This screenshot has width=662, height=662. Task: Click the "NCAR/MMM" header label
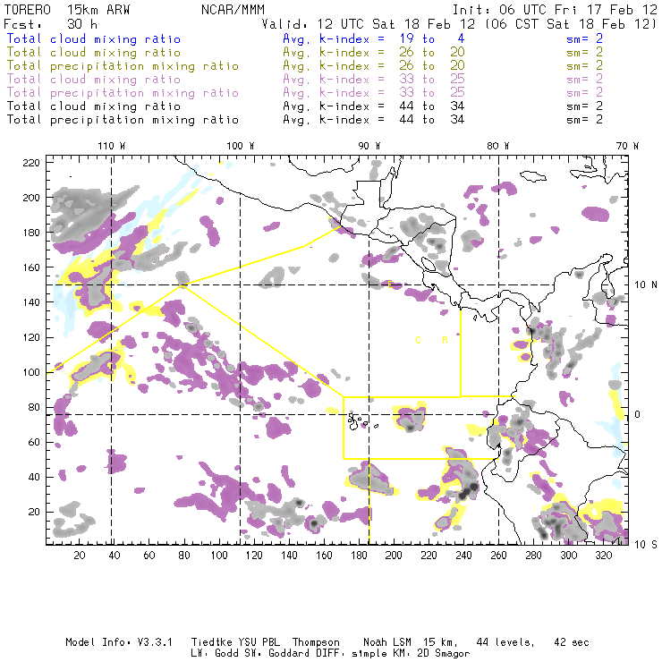(233, 10)
